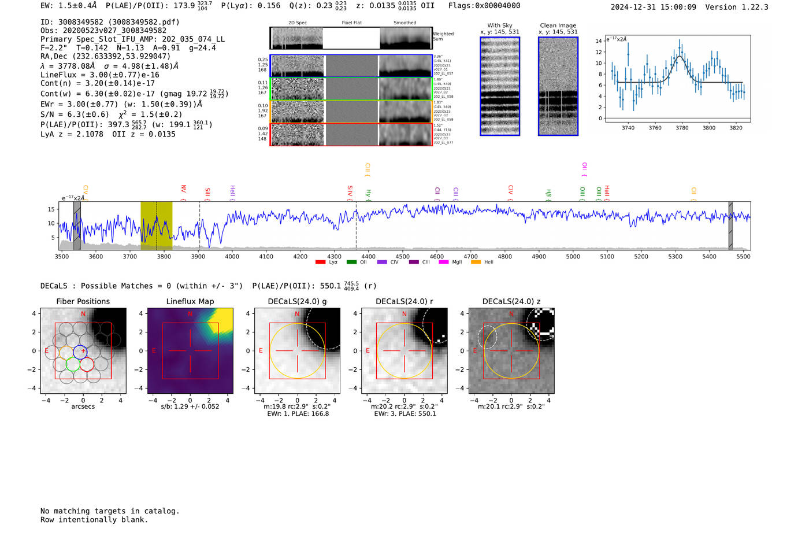Click the SiIV line marker above spectrum

click(350, 193)
